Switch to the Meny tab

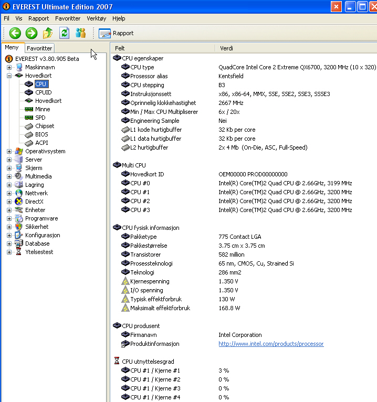pyautogui.click(x=12, y=47)
